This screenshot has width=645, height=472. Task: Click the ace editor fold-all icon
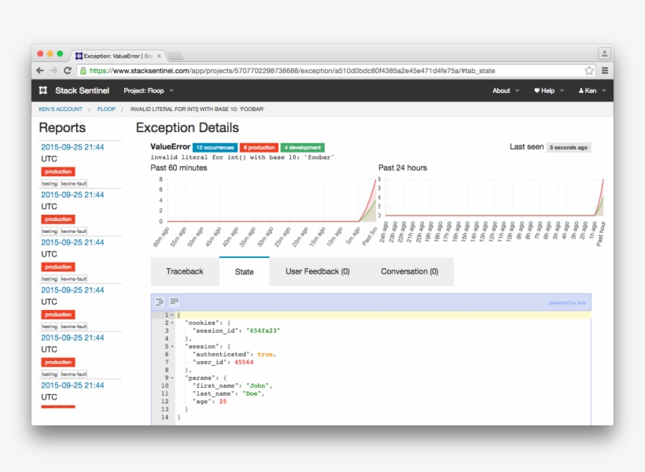(x=160, y=302)
